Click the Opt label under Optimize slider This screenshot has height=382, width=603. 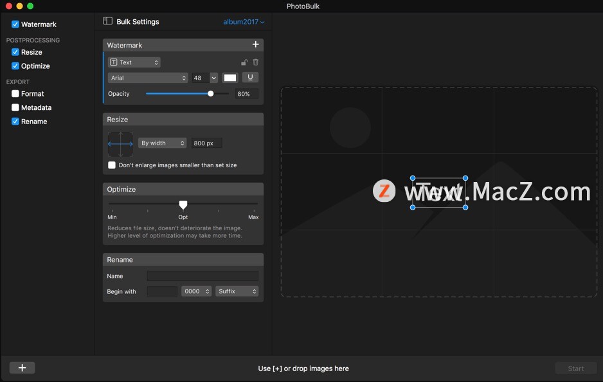(x=183, y=217)
